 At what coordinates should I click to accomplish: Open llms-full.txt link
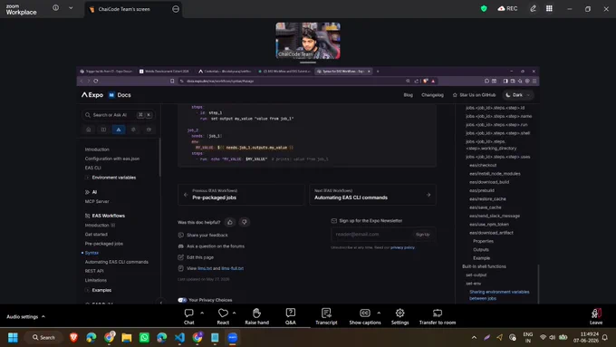[x=232, y=268]
